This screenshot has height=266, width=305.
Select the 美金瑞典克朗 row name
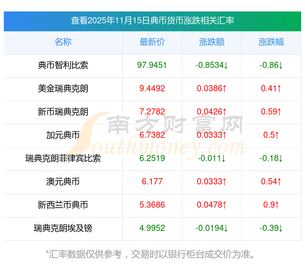pyautogui.click(x=63, y=89)
